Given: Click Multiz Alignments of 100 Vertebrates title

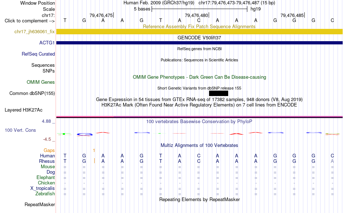Looking at the screenshot, I should [x=199, y=145].
